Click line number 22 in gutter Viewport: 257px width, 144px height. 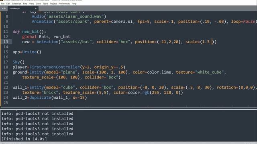click(x=6, y=87)
